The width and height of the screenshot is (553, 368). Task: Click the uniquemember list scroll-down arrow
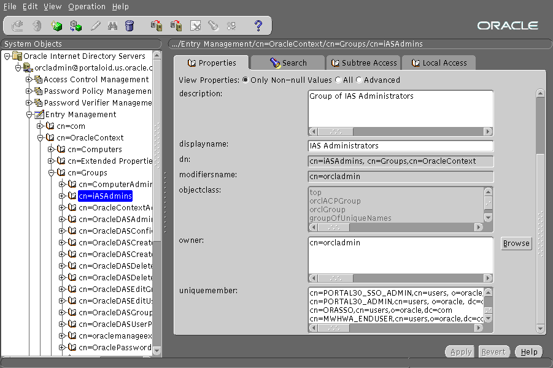[488, 319]
